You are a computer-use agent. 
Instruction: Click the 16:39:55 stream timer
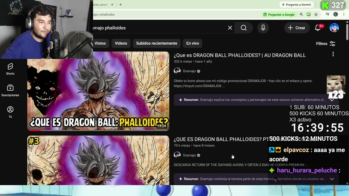point(317,128)
